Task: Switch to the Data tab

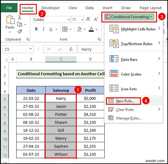Action: (89, 8)
